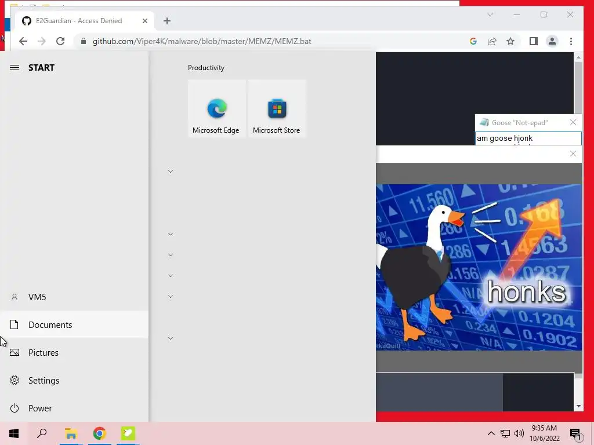Open the clock showing 9:35 AM
Screen dimensions: 594x445
(x=545, y=433)
